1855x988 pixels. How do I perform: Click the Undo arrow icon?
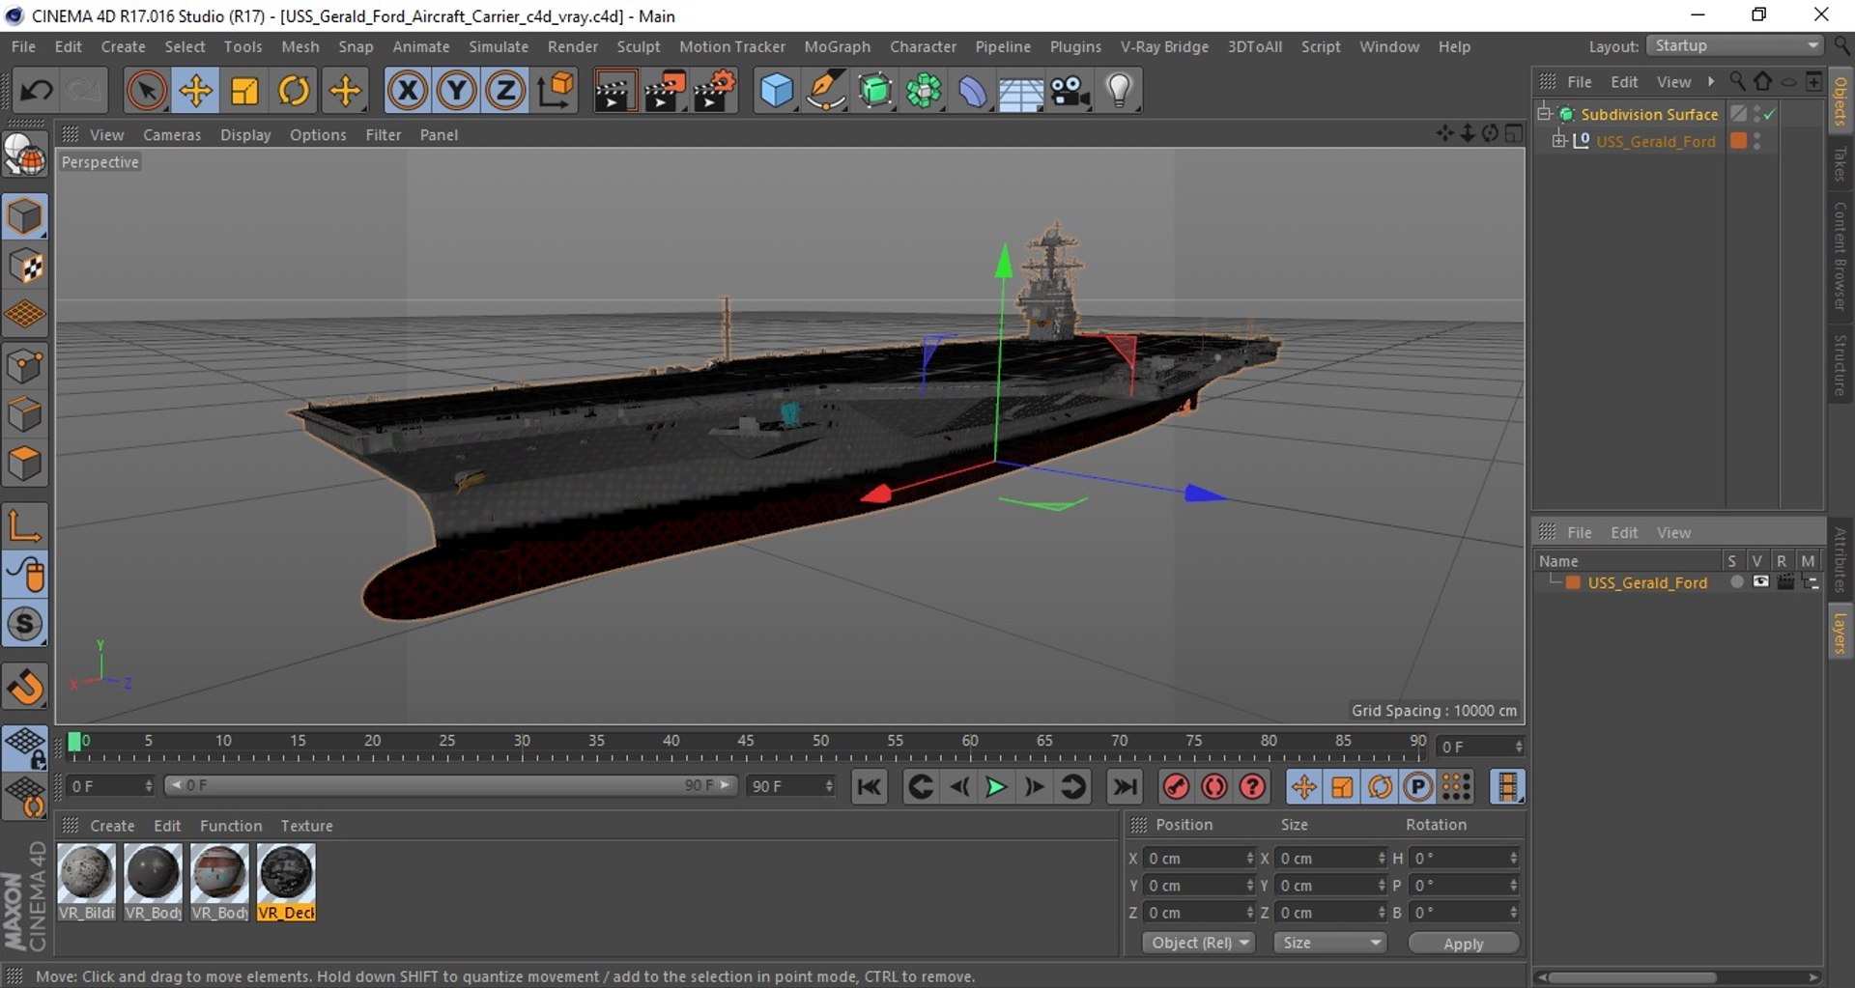37,91
